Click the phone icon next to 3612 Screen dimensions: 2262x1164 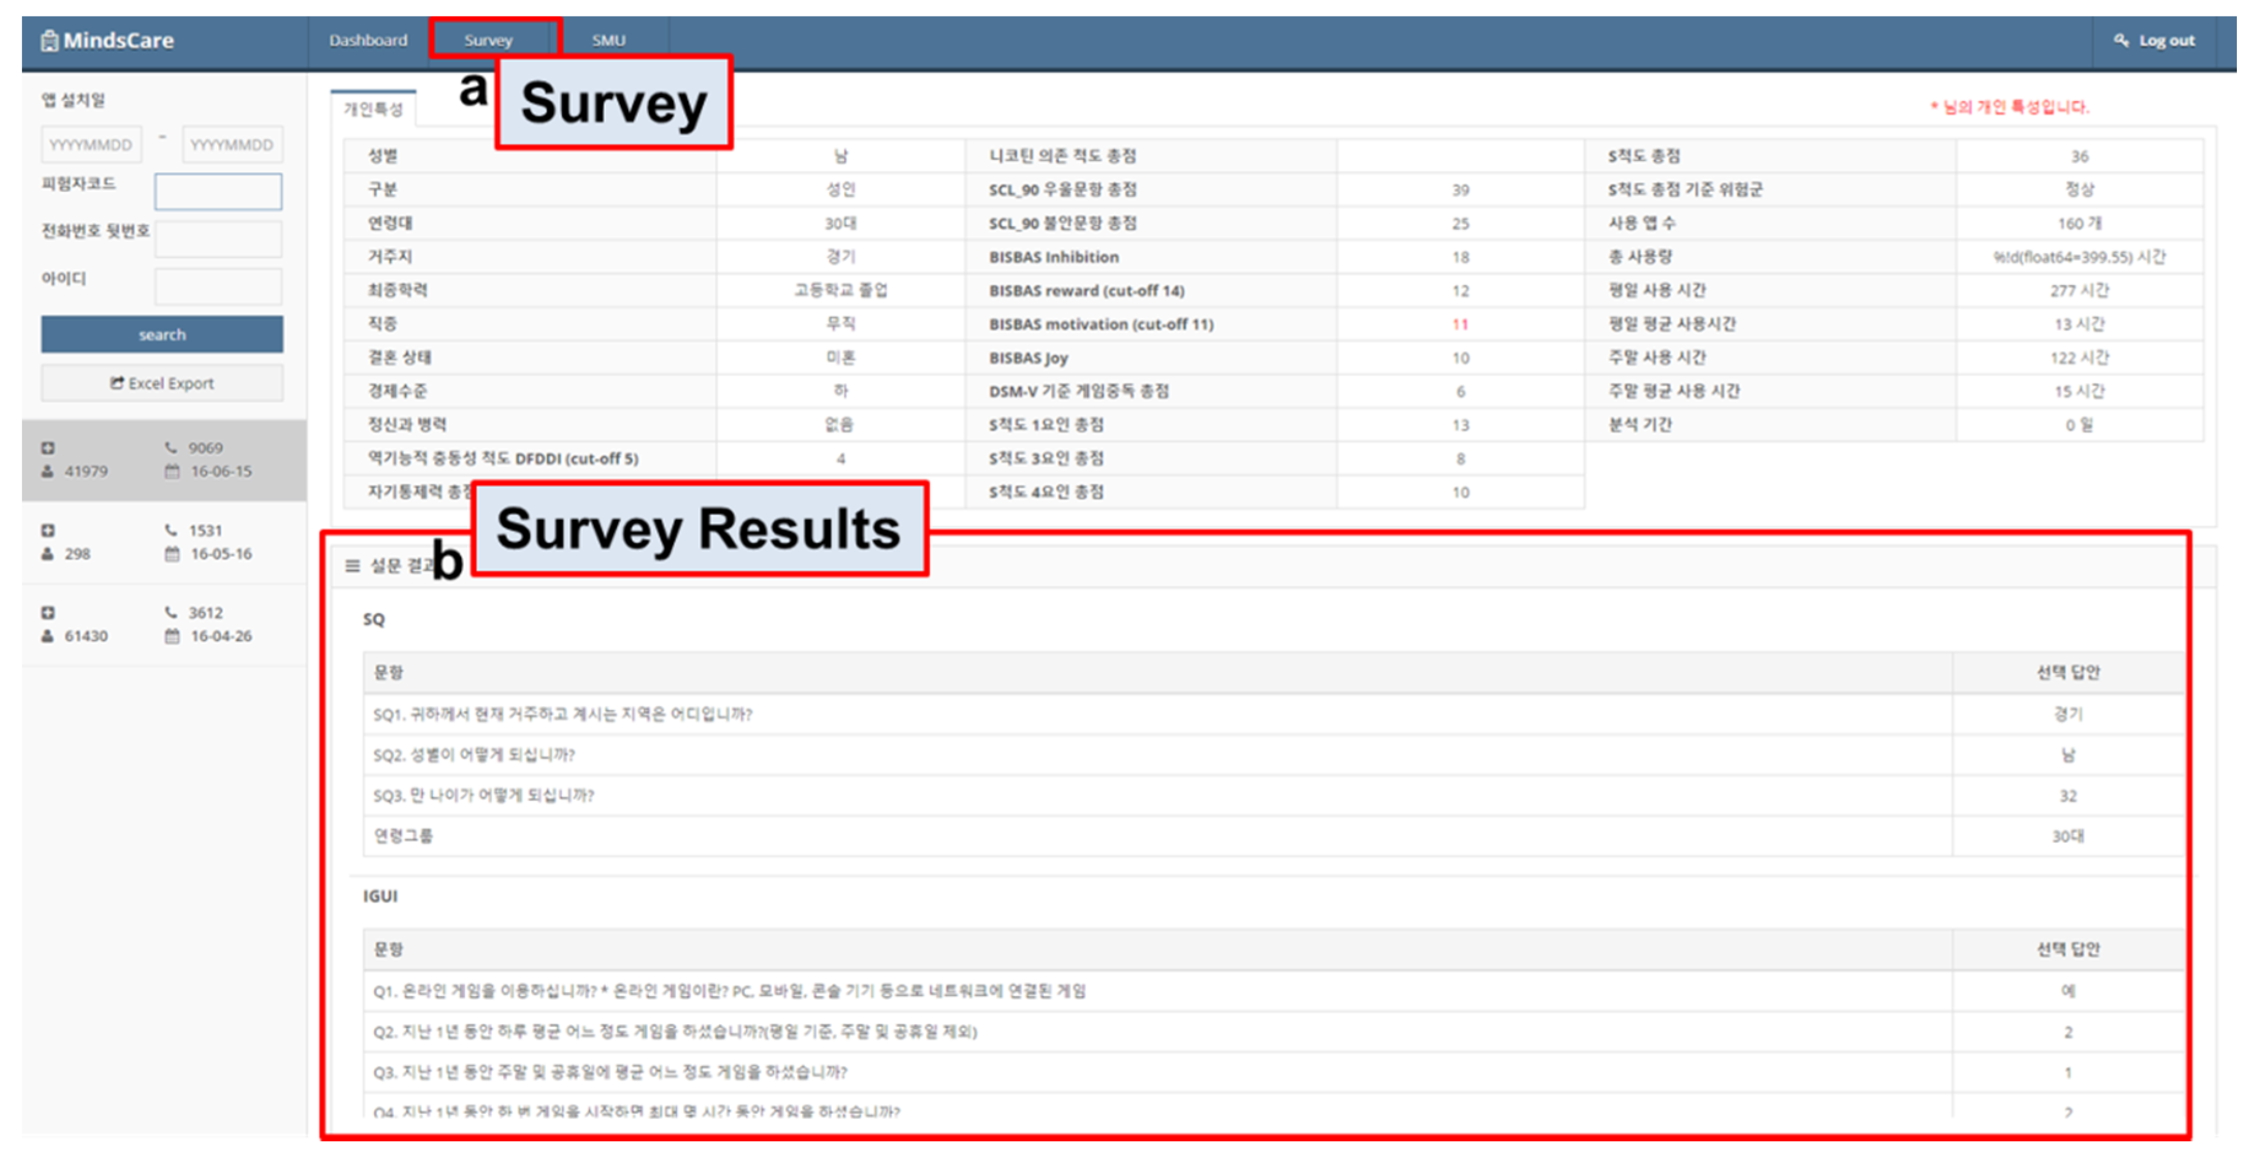[171, 613]
